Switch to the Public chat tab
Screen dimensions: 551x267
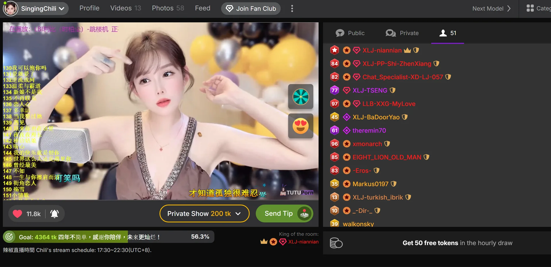[x=350, y=33]
